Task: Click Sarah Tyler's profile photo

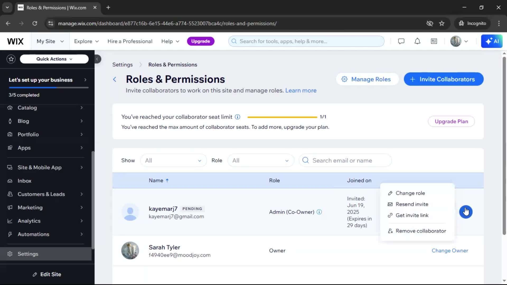Action: (x=130, y=250)
